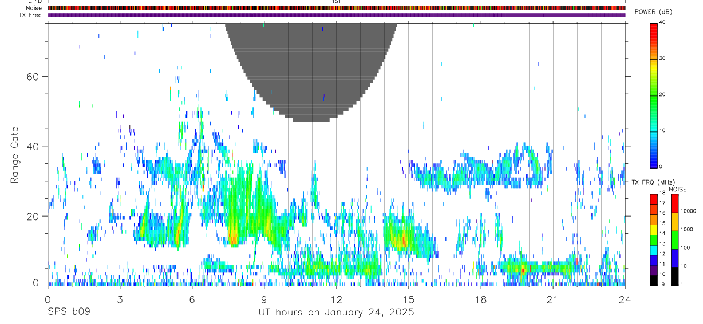The width and height of the screenshot is (703, 324).
Task: Click hour 15 on UT time axis
Action: pos(408,299)
